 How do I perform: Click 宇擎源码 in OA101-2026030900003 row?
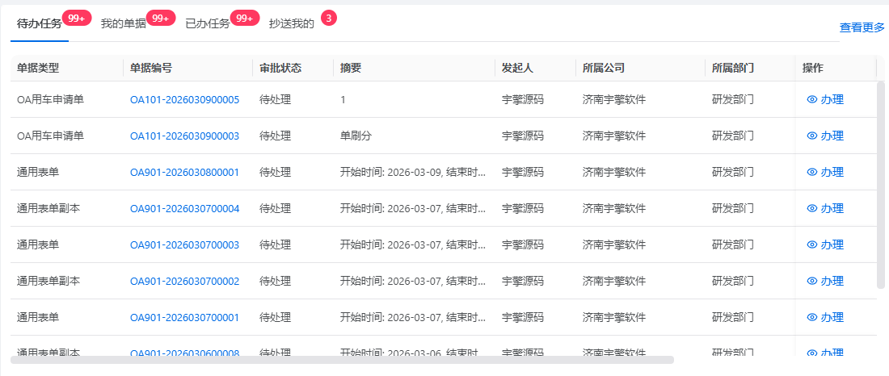pos(523,136)
